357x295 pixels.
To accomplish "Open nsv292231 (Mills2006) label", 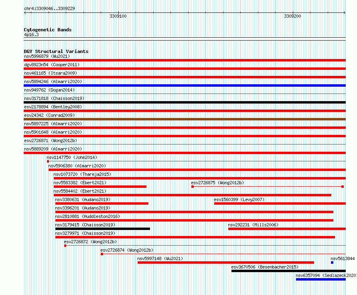I will tap(253, 225).
